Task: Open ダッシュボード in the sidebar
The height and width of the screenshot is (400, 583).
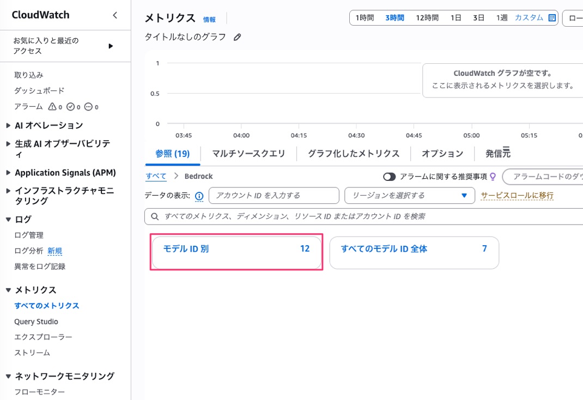Action: [39, 90]
